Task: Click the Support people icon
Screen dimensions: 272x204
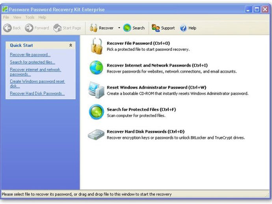Action: 156,28
